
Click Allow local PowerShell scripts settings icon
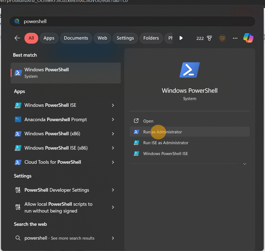(18, 207)
